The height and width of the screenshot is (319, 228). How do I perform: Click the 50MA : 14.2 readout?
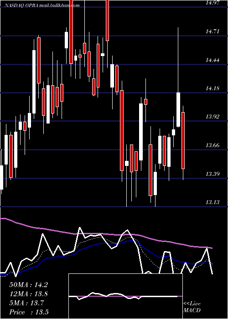pos(28,285)
